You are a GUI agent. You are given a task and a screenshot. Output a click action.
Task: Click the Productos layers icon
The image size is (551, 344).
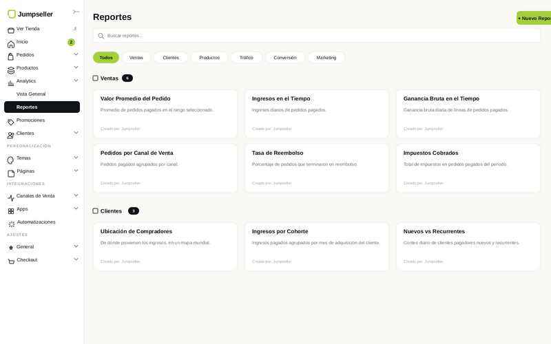(11, 70)
